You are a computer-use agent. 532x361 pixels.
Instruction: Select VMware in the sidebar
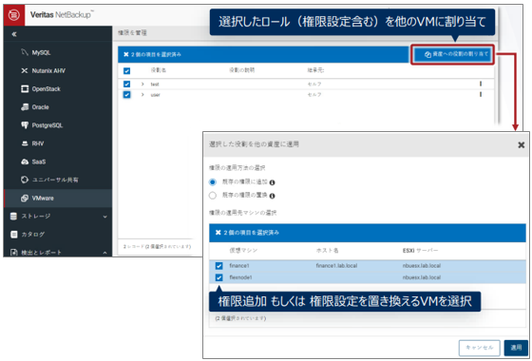(58, 199)
